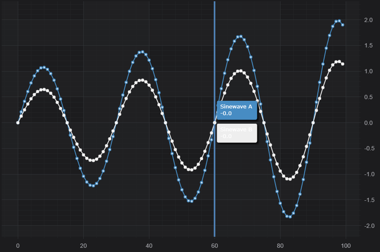
Task: Click the x-axis label 40
Action: click(x=149, y=246)
